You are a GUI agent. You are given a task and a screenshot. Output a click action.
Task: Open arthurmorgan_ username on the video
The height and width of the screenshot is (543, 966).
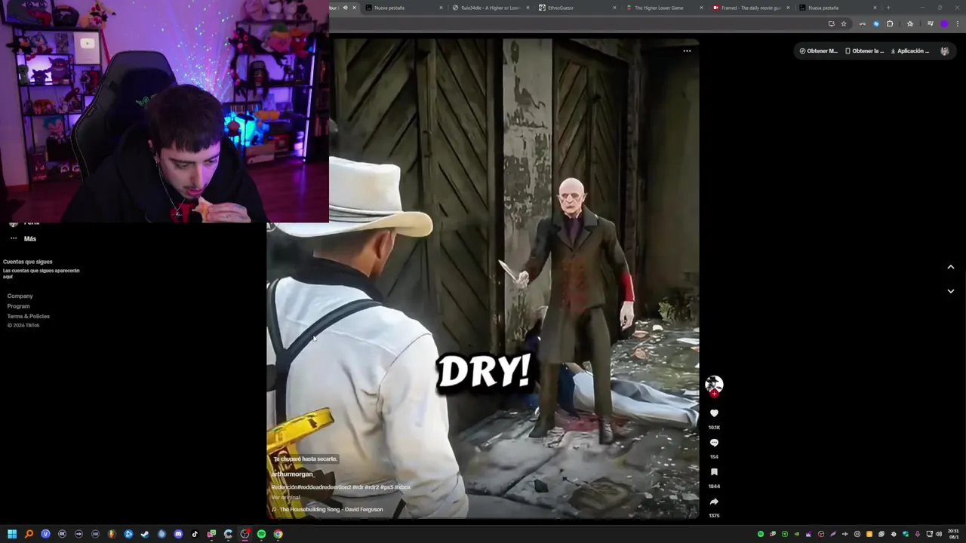coord(293,474)
